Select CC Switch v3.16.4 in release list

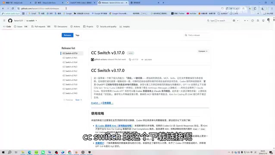pyautogui.click(x=70, y=62)
